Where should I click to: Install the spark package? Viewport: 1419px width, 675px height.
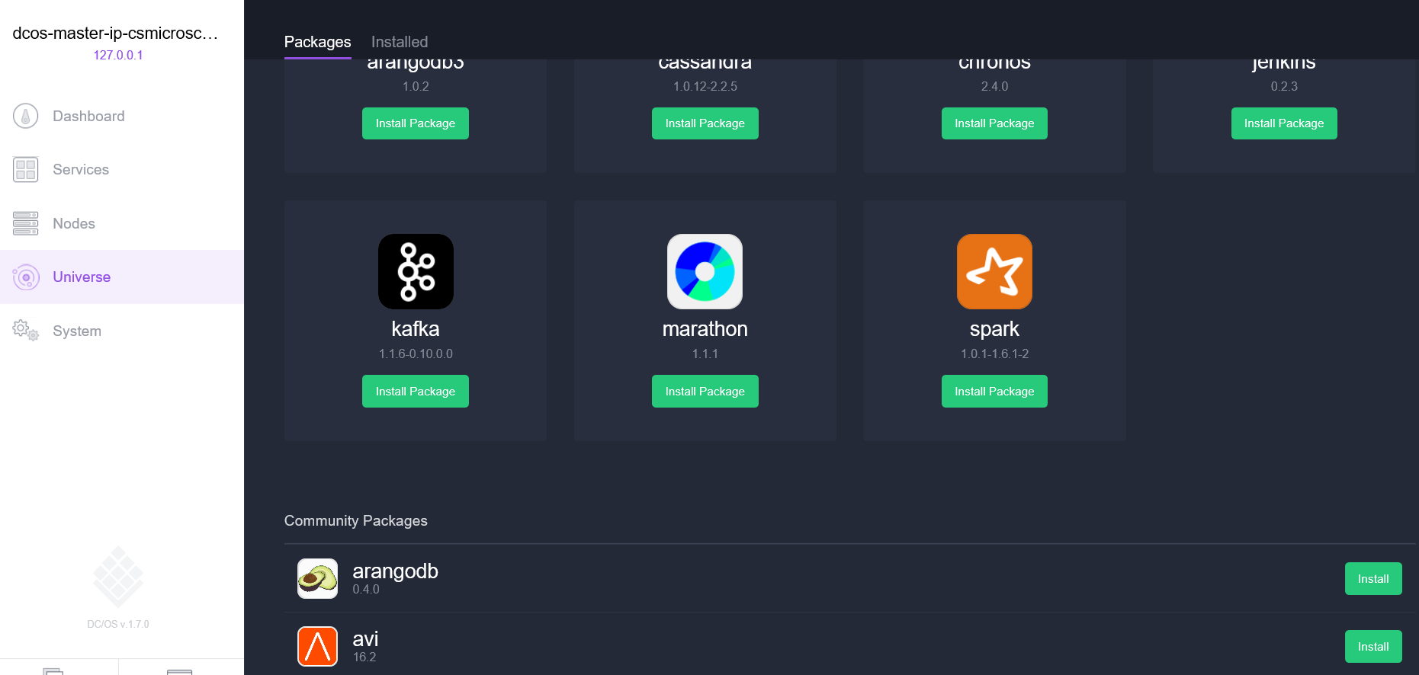pyautogui.click(x=994, y=392)
